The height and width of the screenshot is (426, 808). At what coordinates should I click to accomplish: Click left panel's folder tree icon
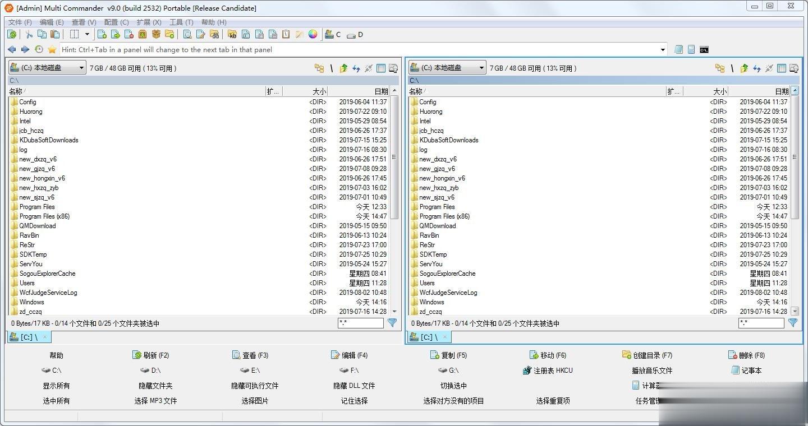point(319,68)
